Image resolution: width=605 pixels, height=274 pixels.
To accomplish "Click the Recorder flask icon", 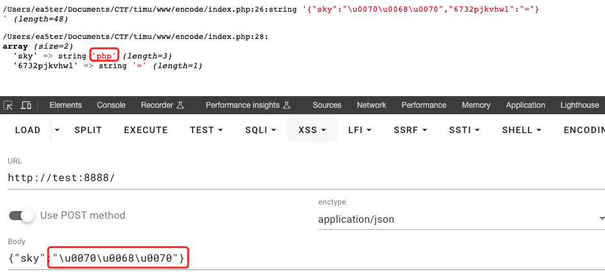I will tap(180, 105).
